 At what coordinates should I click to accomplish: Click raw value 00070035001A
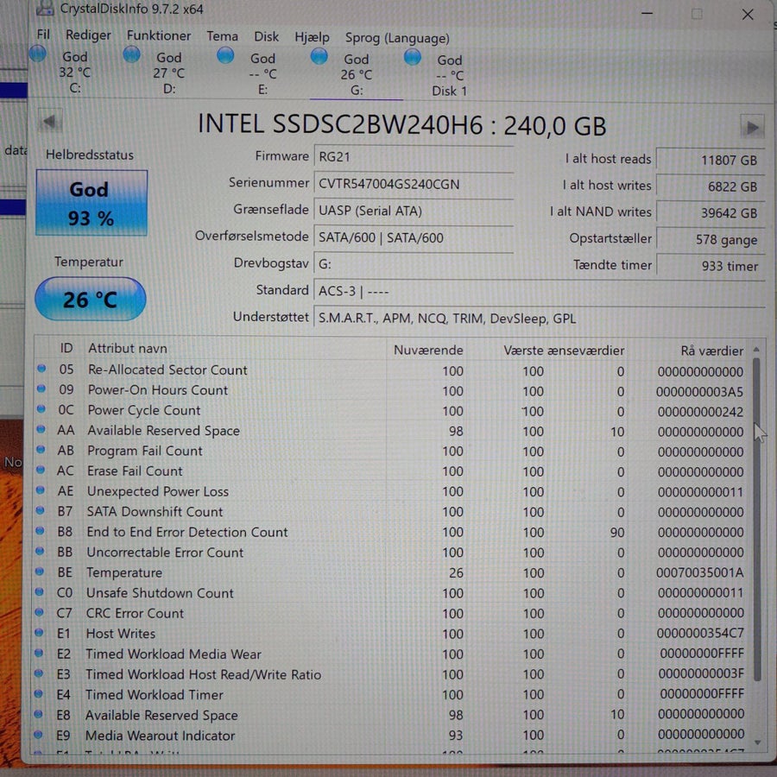point(699,573)
